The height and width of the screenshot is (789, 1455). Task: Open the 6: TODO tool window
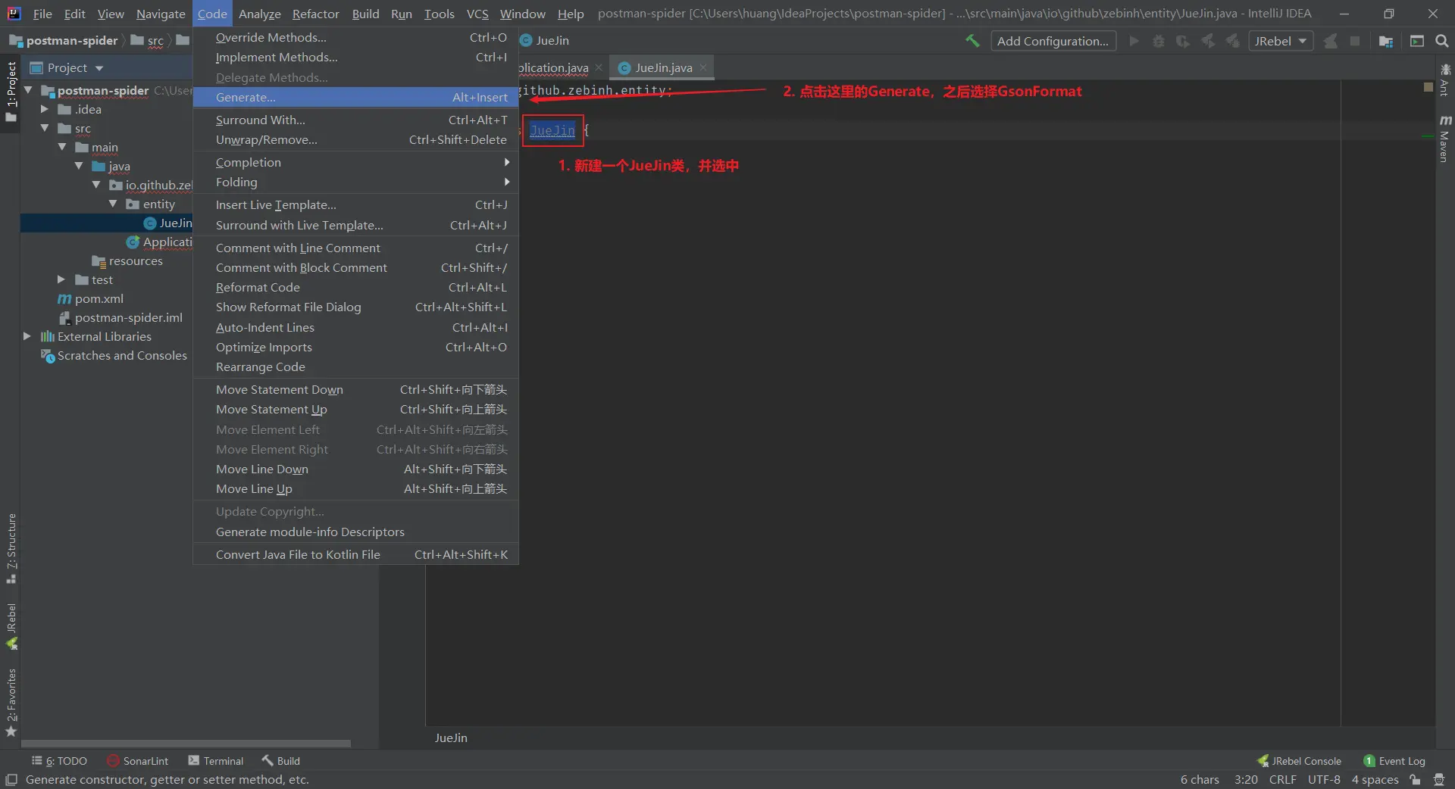59,761
